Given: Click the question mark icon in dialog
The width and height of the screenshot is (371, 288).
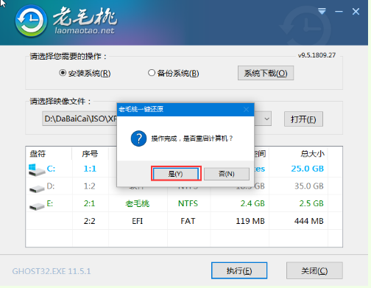Looking at the screenshot, I should 138,138.
